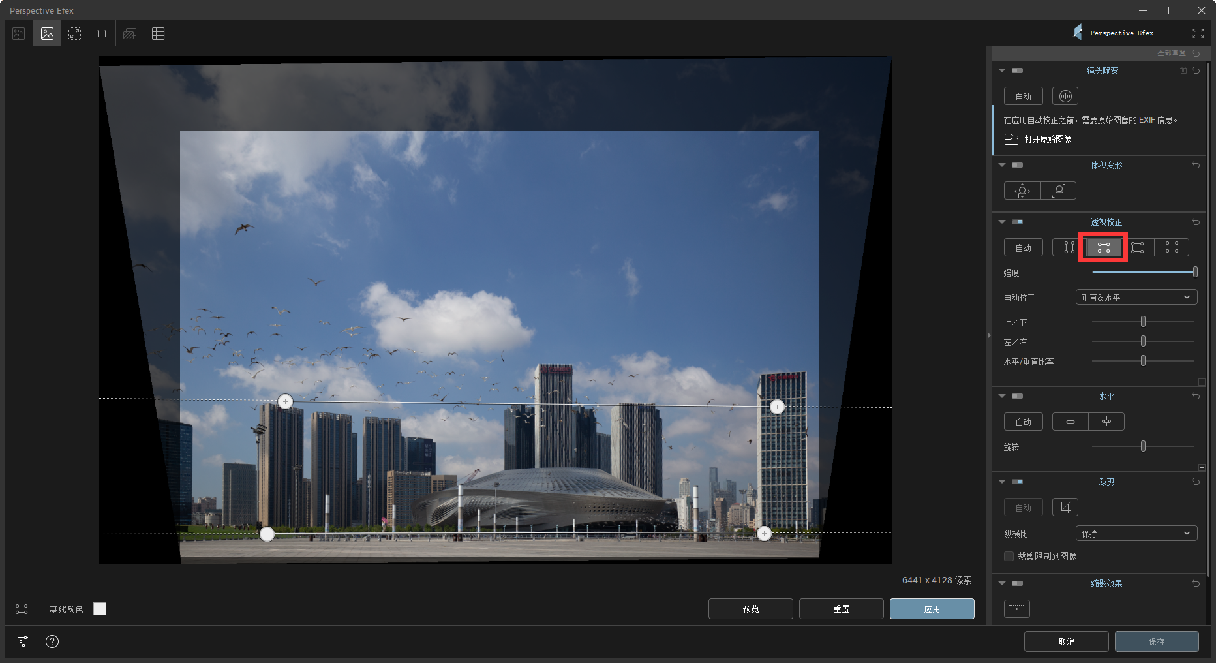Screen dimensions: 1216x663
Task: Collapse the 水平 section triangle
Action: point(1002,396)
